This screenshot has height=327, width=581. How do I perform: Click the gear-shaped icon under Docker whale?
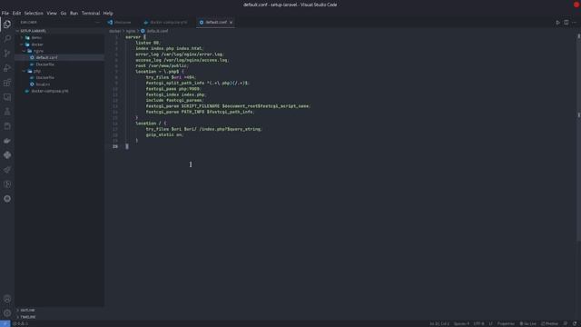tap(7, 155)
